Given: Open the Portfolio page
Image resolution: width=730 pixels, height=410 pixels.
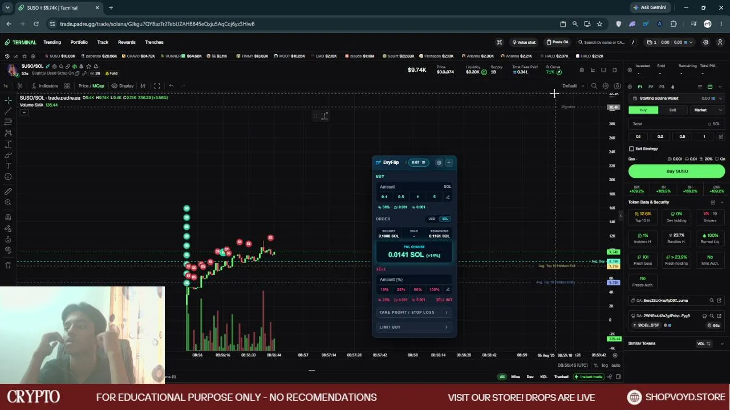Looking at the screenshot, I should (79, 42).
